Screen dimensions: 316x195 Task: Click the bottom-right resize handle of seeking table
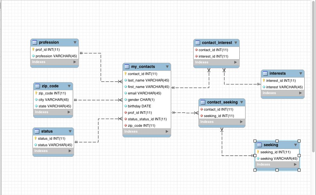pyautogui.click(x=299, y=170)
